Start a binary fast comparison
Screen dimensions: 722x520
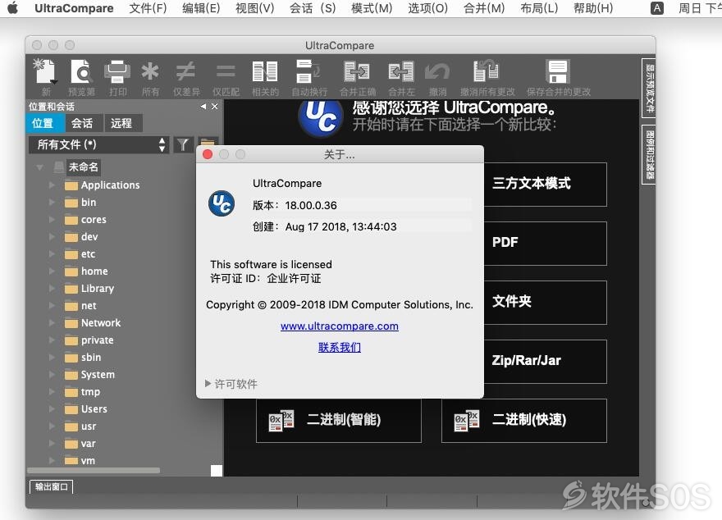click(524, 420)
